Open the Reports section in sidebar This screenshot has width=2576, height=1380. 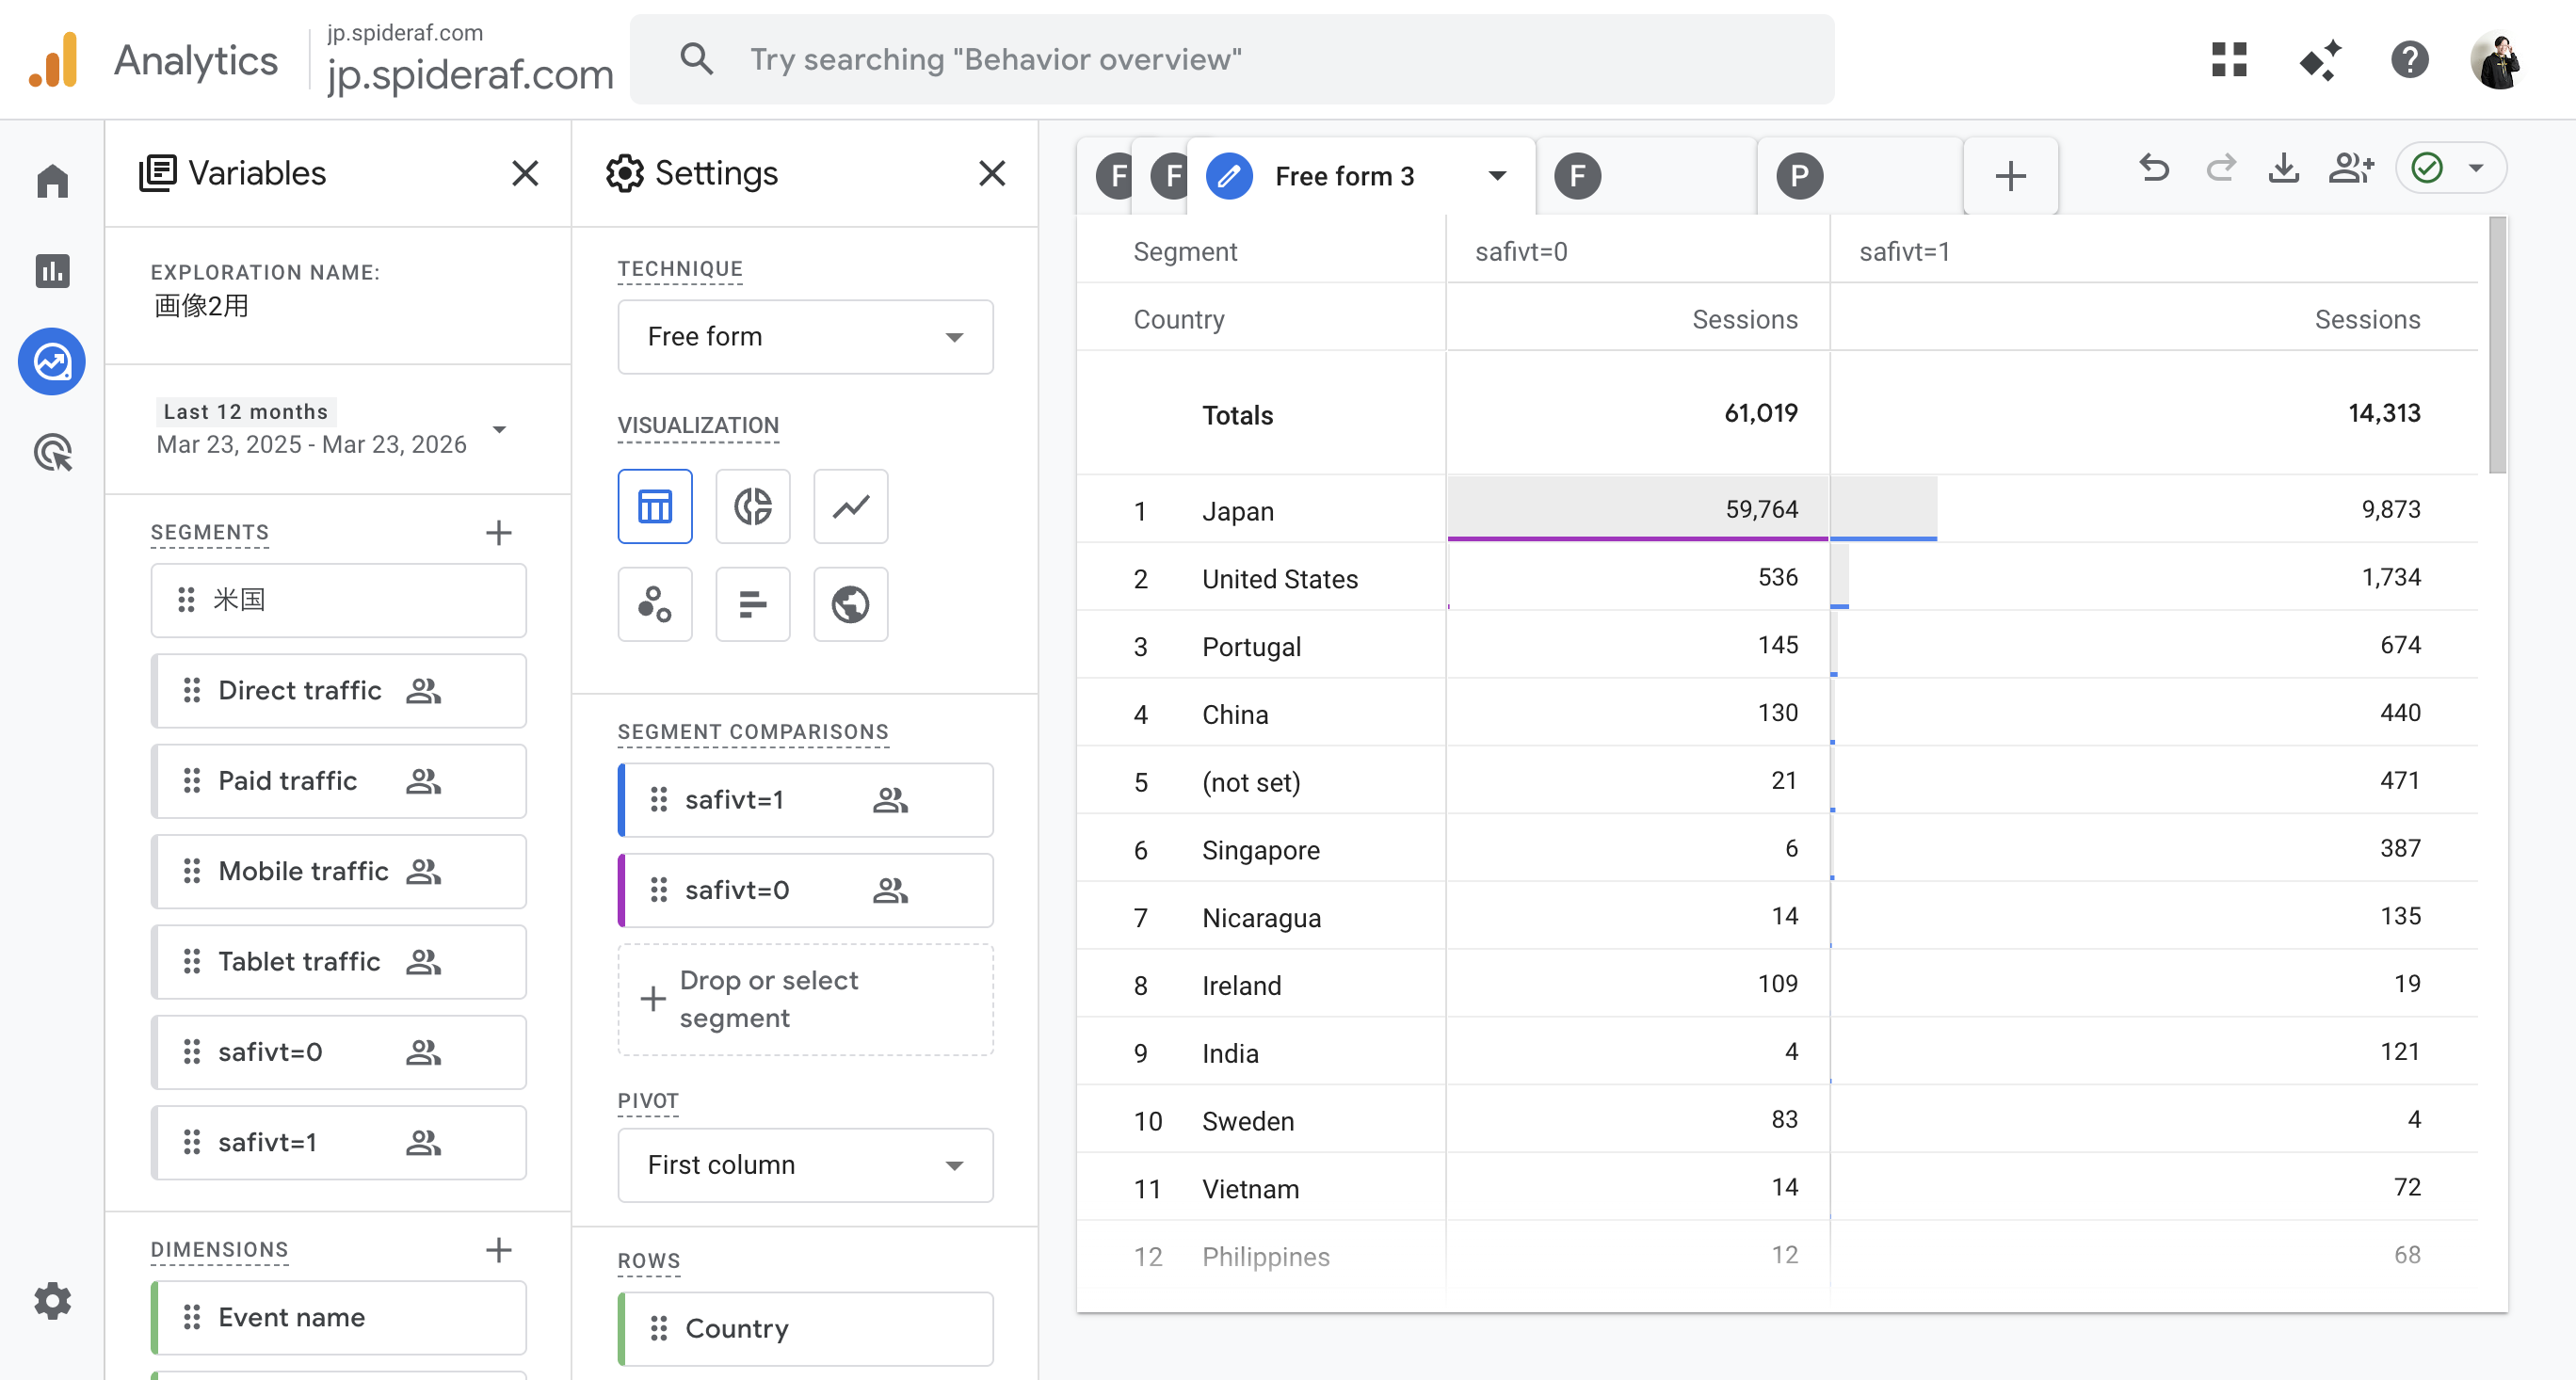[x=52, y=270]
